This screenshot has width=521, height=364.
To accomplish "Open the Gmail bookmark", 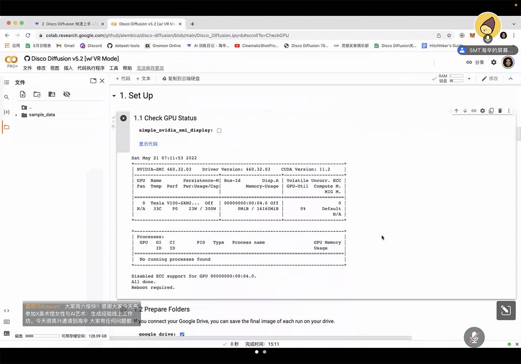I will click(x=65, y=46).
